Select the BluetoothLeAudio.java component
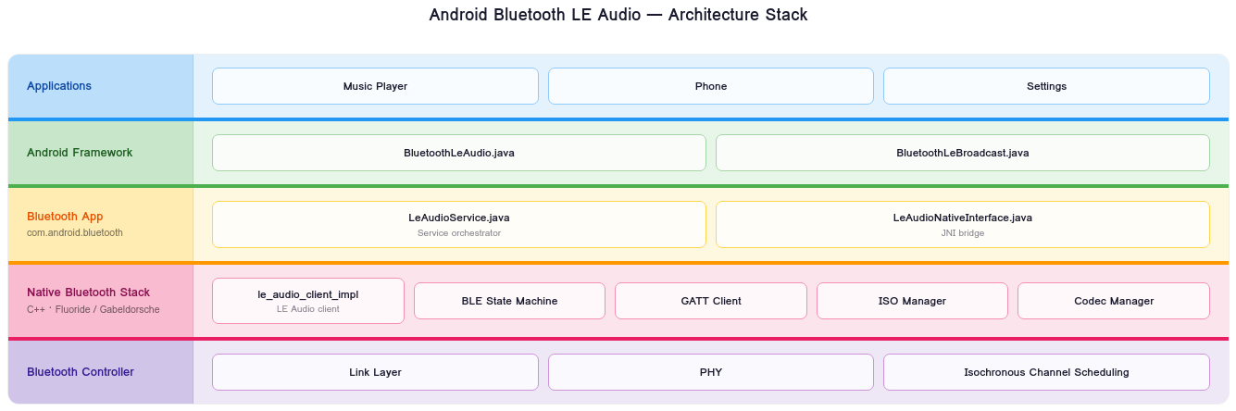The height and width of the screenshot is (411, 1236). point(458,153)
